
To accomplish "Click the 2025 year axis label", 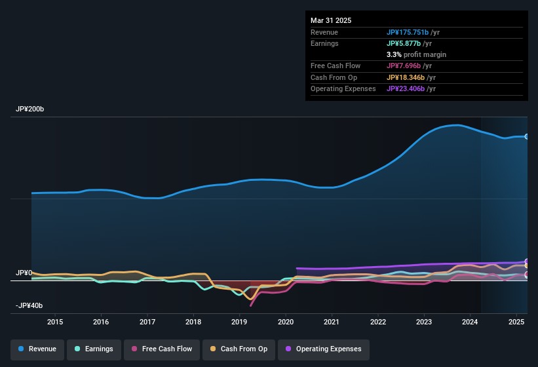I will tap(516, 322).
